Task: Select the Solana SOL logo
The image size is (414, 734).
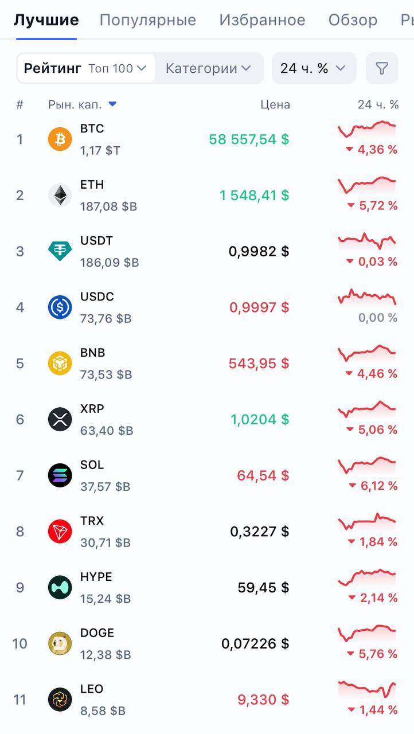Action: 60,475
